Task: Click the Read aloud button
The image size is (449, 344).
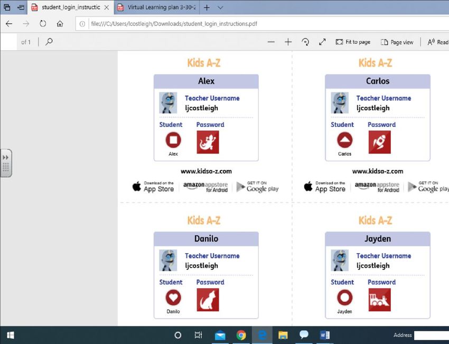Action: tap(438, 42)
